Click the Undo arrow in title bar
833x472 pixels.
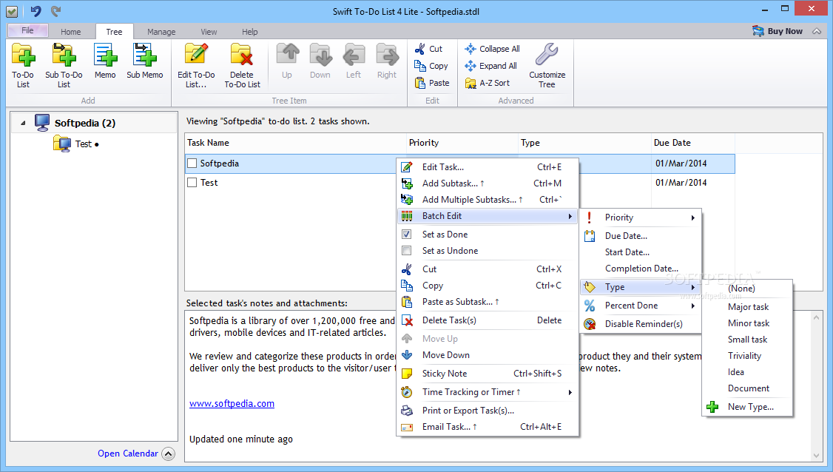click(x=36, y=10)
